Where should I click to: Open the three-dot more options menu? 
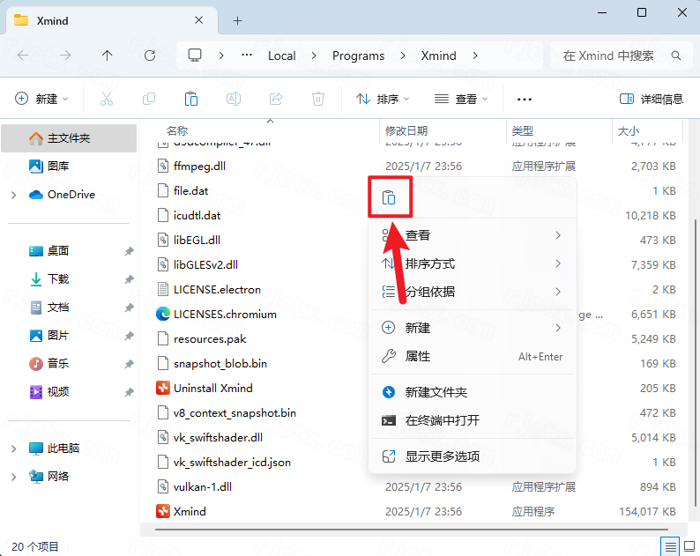coord(525,99)
